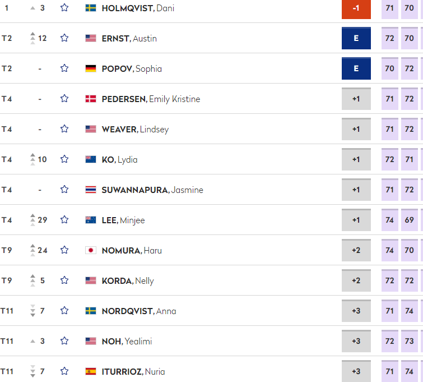Add Lydia Ko to favorites
Image resolution: width=423 pixels, height=382 pixels.
point(64,159)
